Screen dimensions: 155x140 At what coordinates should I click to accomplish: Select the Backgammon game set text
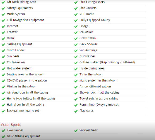[x=23, y=111]
